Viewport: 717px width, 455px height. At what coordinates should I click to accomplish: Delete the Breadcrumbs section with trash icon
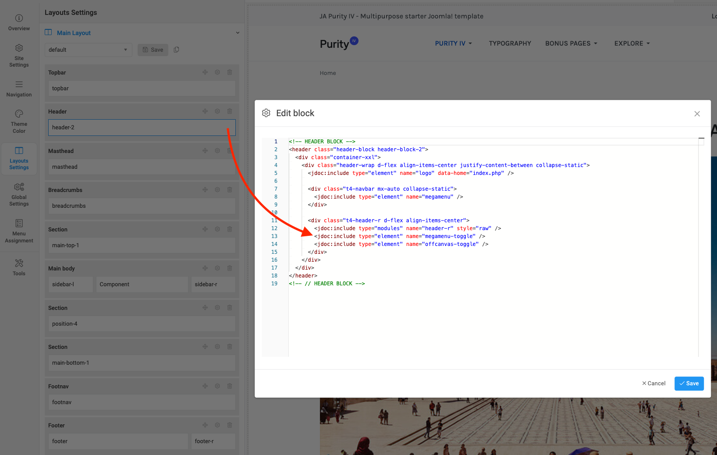[x=230, y=190]
